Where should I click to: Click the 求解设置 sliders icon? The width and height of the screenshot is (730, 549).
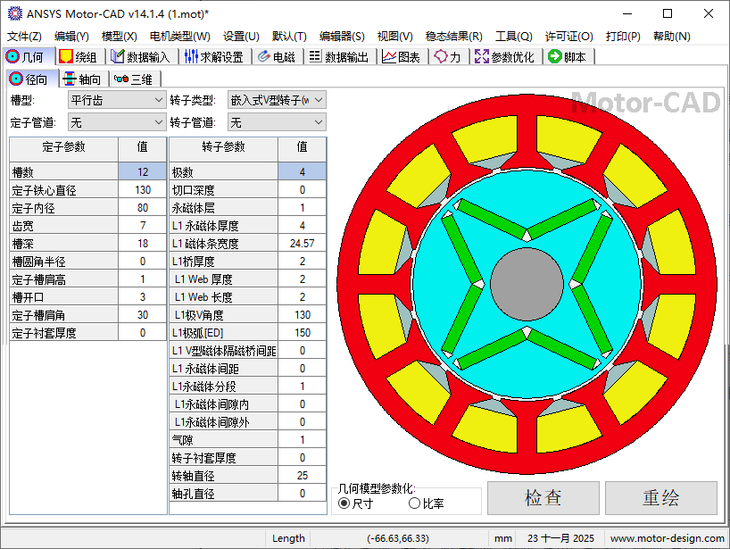(x=191, y=57)
